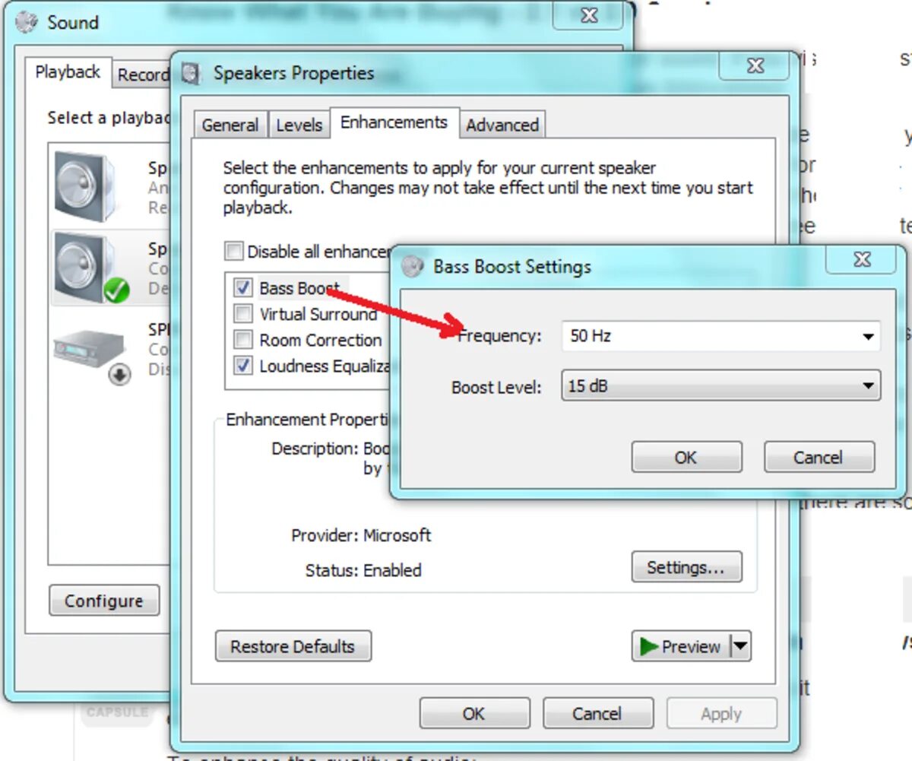This screenshot has width=912, height=761.
Task: Enable the Virtual Surround checkbox
Action: pyautogui.click(x=243, y=313)
